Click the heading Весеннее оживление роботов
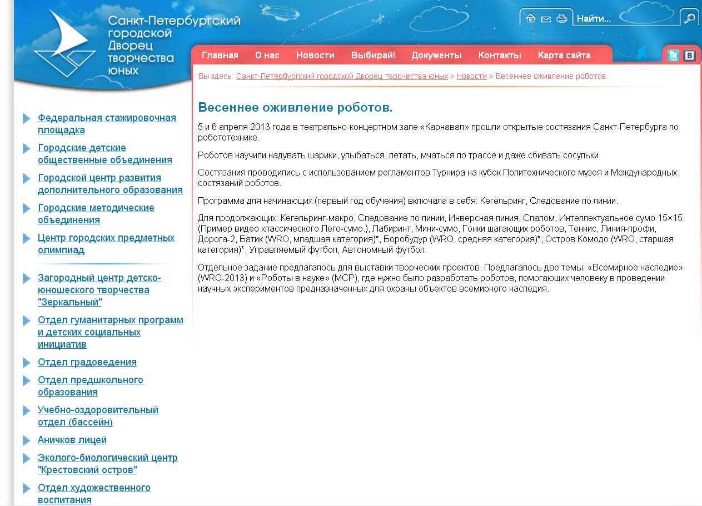Screen dimensions: 702x506 [x=295, y=107]
